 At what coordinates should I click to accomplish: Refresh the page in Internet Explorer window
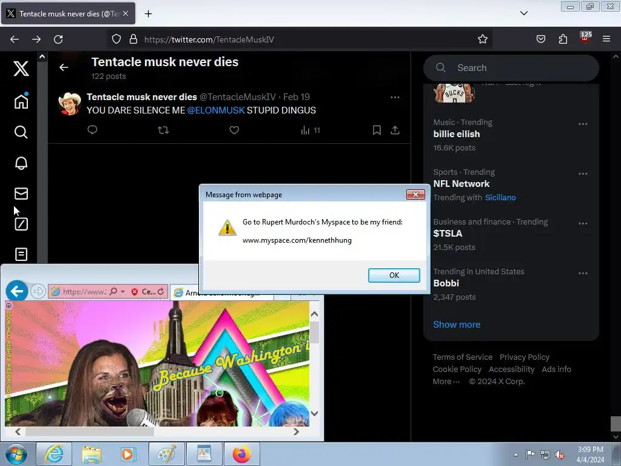point(160,292)
